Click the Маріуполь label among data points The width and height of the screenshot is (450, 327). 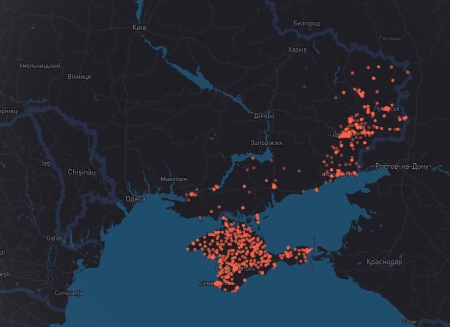(x=338, y=175)
